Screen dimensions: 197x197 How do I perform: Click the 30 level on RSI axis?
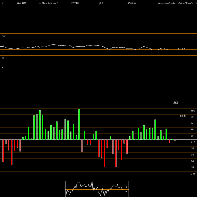3,58
